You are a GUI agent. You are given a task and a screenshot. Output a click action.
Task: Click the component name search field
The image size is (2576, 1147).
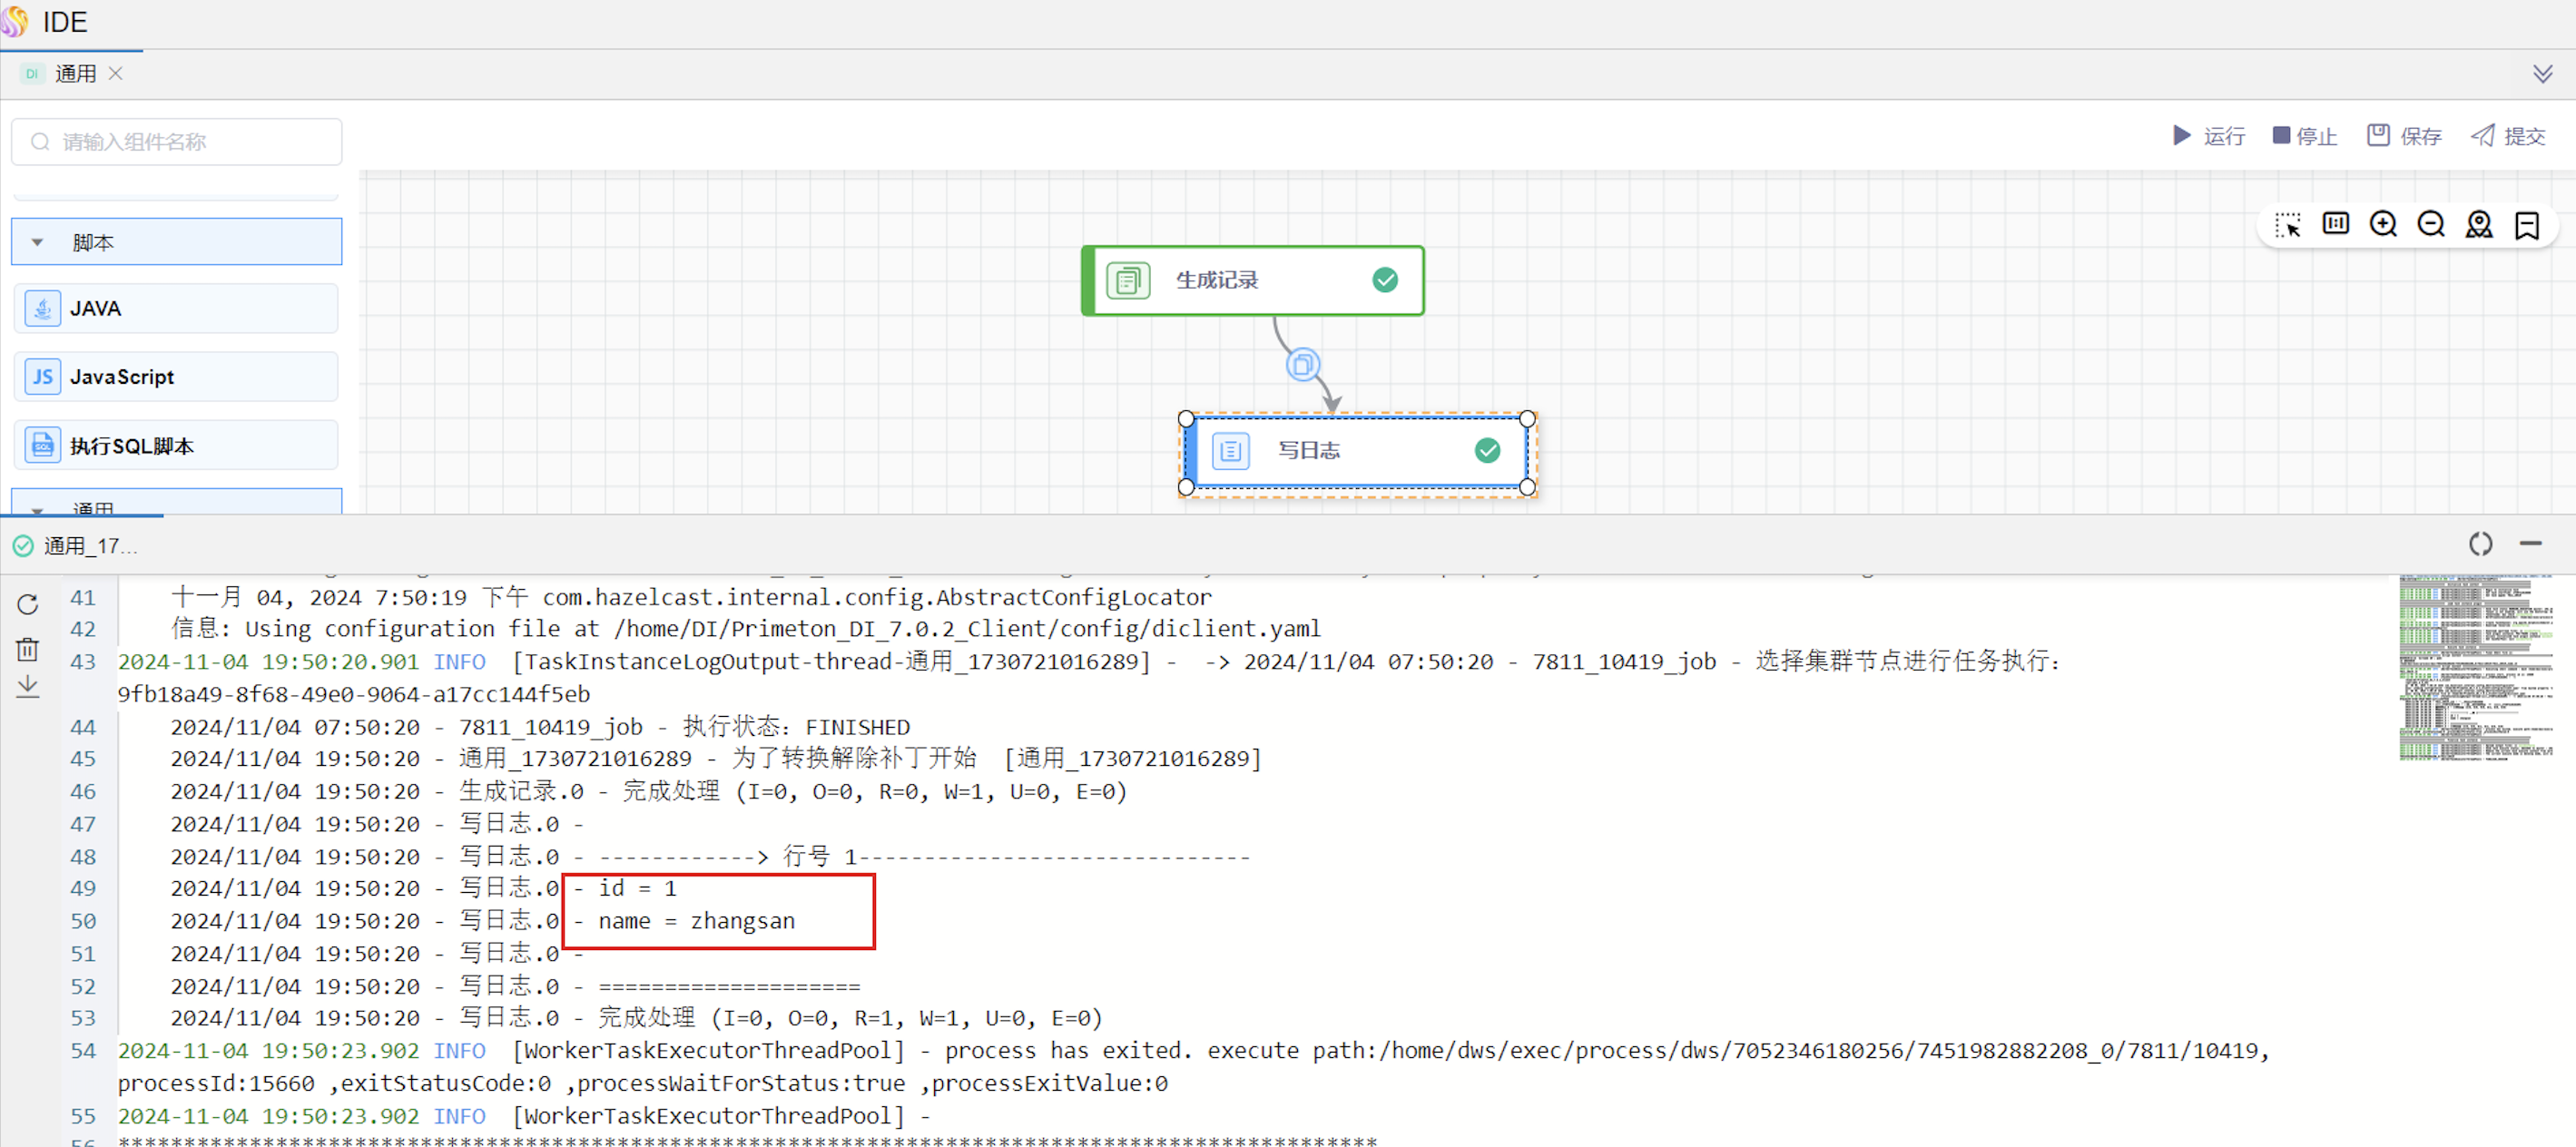[x=178, y=142]
